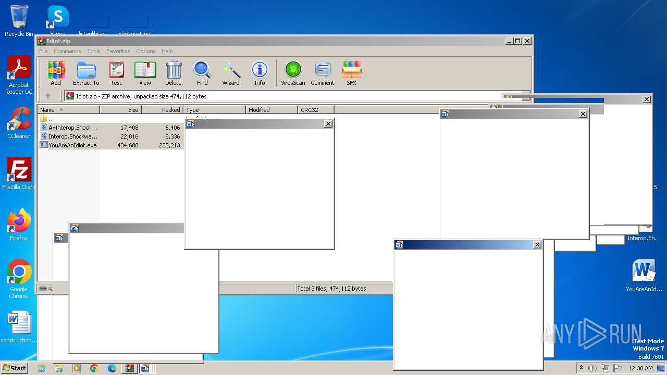Open Internet Explorer from the taskbar
This screenshot has width=667, height=375.
[x=41, y=368]
